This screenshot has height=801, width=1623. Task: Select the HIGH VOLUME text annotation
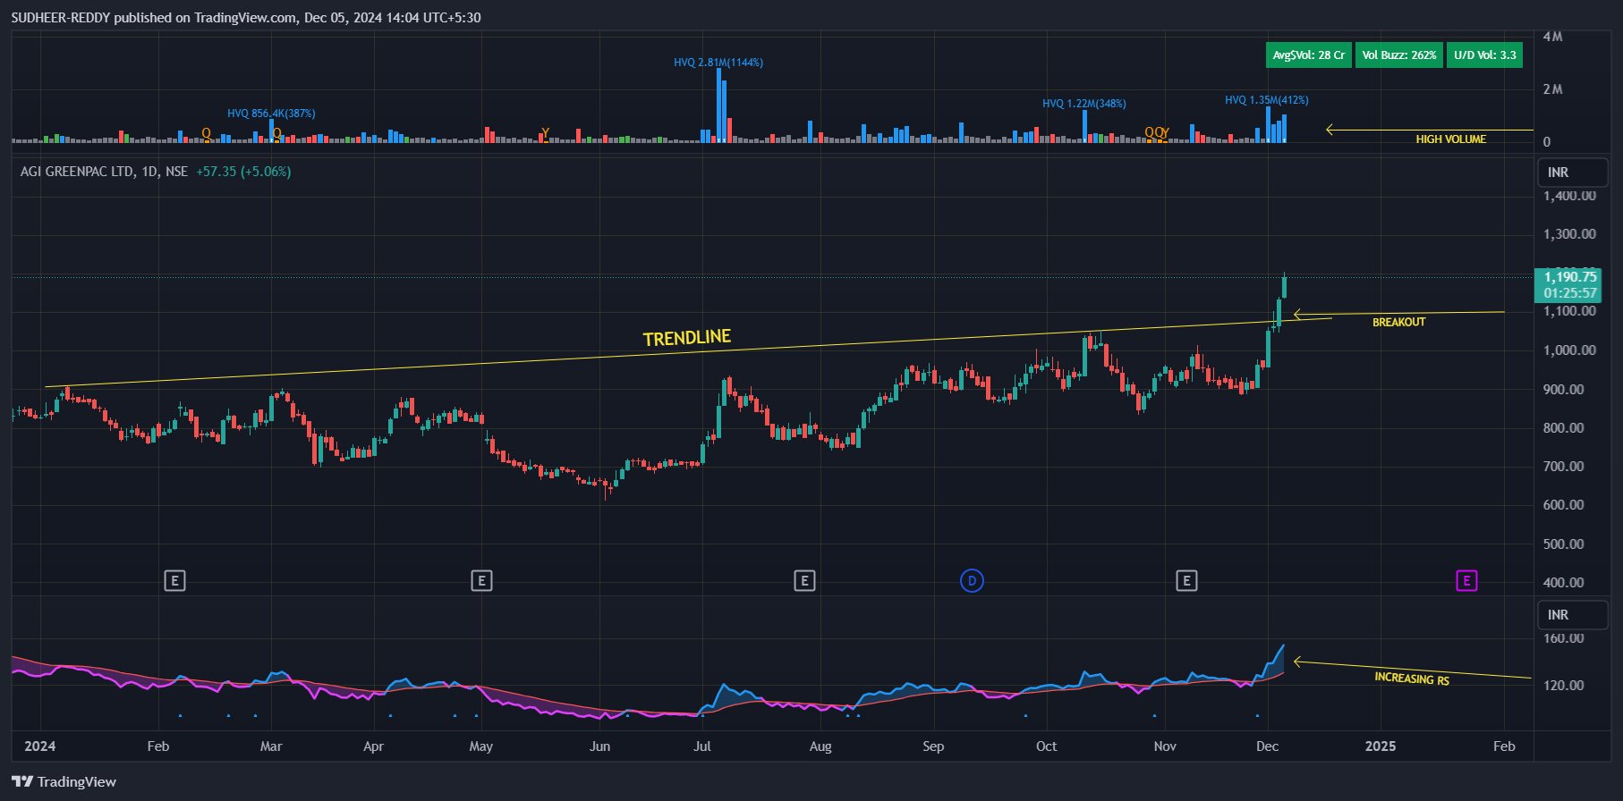click(1450, 139)
